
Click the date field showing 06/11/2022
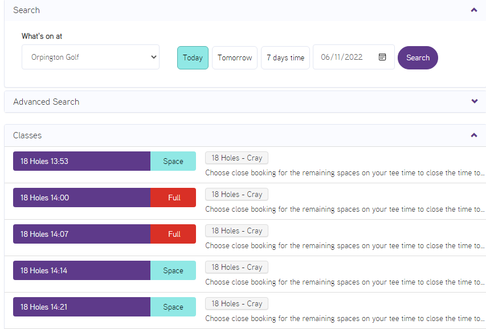pos(343,57)
